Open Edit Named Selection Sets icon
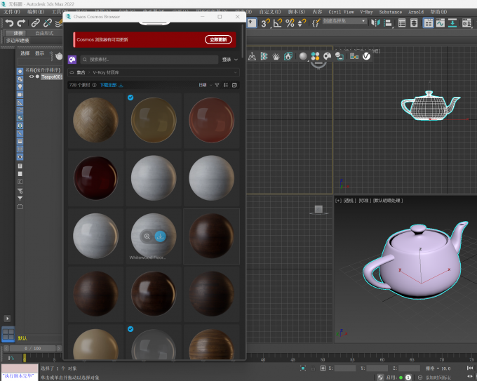 click(316, 23)
